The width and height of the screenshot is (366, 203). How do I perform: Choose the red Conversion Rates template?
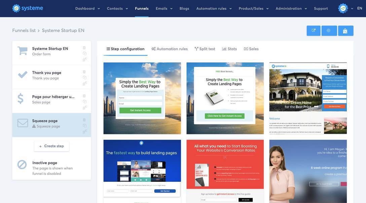click(x=225, y=171)
